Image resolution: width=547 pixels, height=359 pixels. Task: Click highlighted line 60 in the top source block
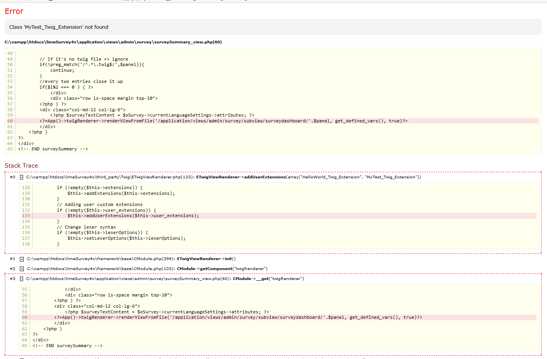pyautogui.click(x=223, y=121)
